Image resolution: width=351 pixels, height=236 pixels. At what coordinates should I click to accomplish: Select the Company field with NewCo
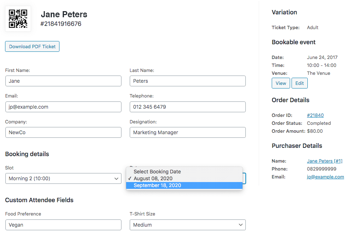pos(63,132)
